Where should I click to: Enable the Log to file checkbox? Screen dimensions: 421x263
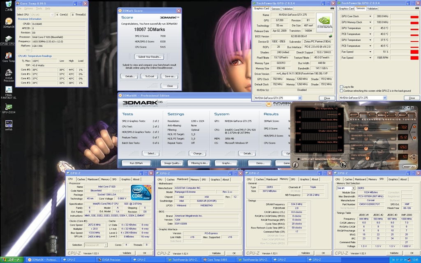pyautogui.click(x=342, y=87)
